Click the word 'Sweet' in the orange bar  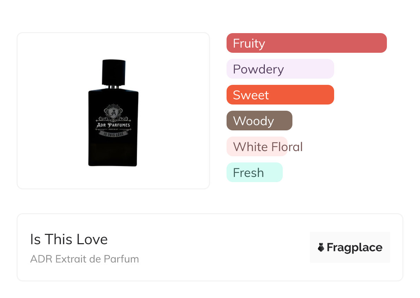251,95
